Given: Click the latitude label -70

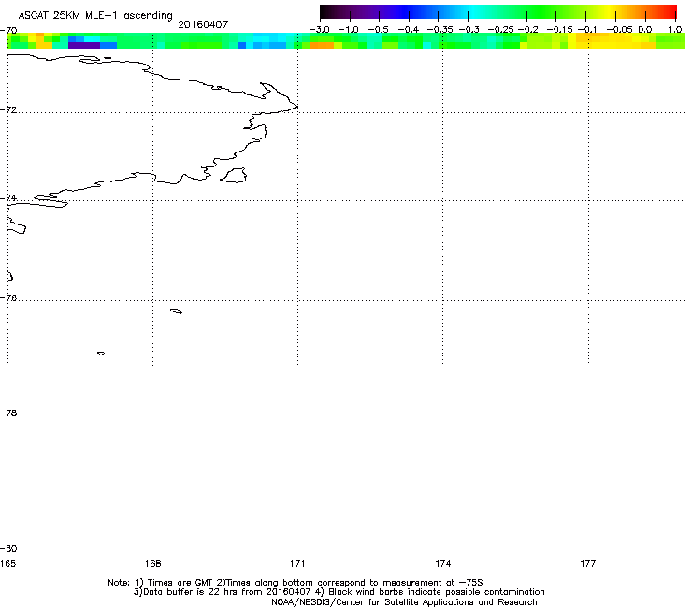Looking at the screenshot, I should click(8, 30).
